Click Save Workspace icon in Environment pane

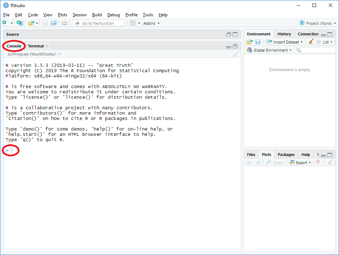tap(258, 42)
